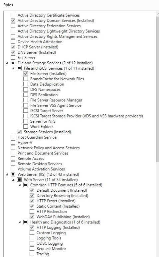This screenshot has height=257, width=159.
Task: Tick the Request Monitor checkbox
Action: pyautogui.click(x=32, y=249)
